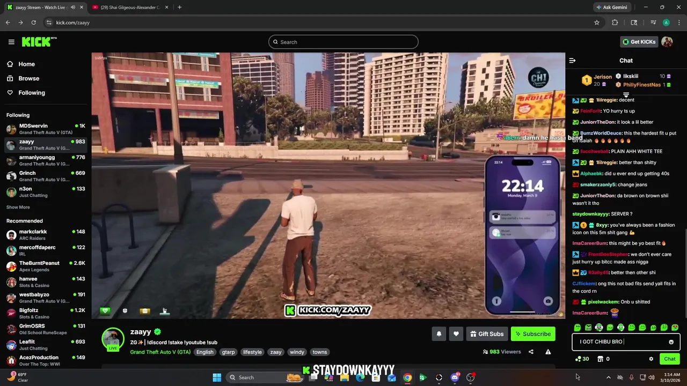Open Chrome media controls icon
Image resolution: width=687 pixels, height=386 pixels.
(x=653, y=23)
